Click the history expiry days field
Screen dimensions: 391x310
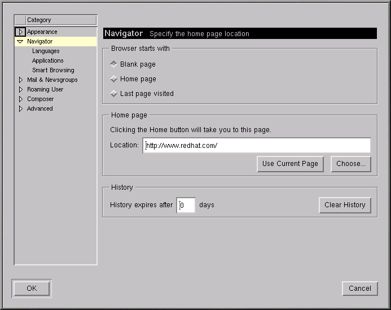point(186,205)
